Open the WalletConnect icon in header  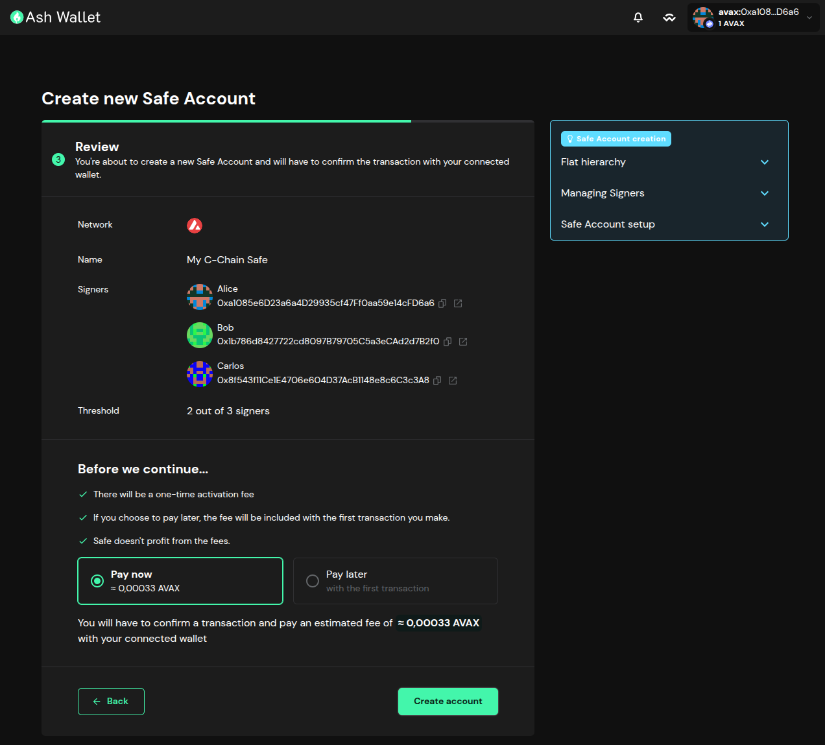[669, 18]
